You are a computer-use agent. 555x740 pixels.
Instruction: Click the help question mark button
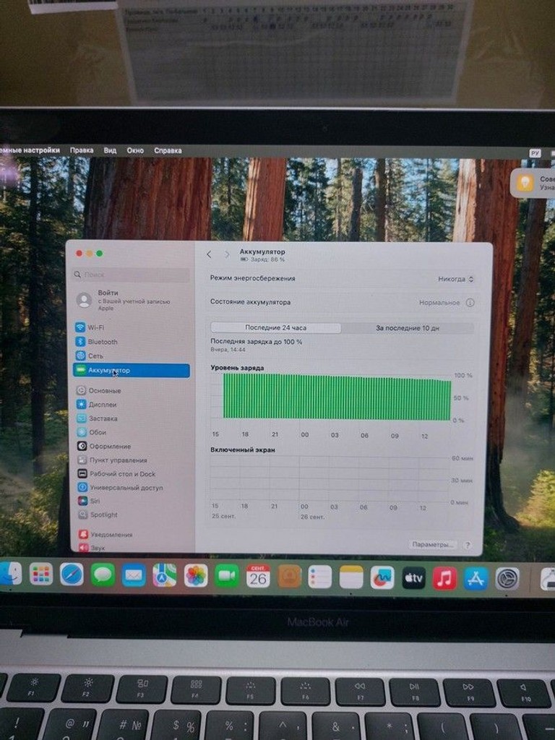pos(468,545)
